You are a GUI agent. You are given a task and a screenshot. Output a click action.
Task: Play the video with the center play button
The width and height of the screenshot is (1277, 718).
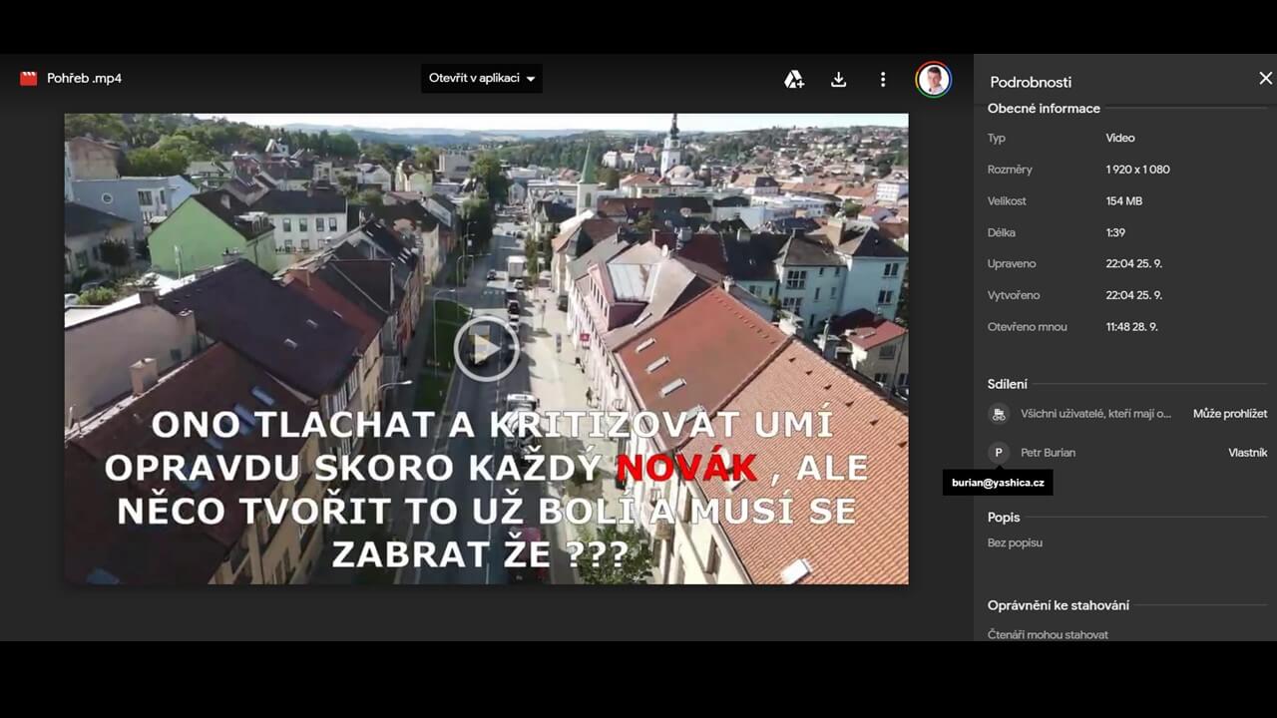click(x=486, y=348)
